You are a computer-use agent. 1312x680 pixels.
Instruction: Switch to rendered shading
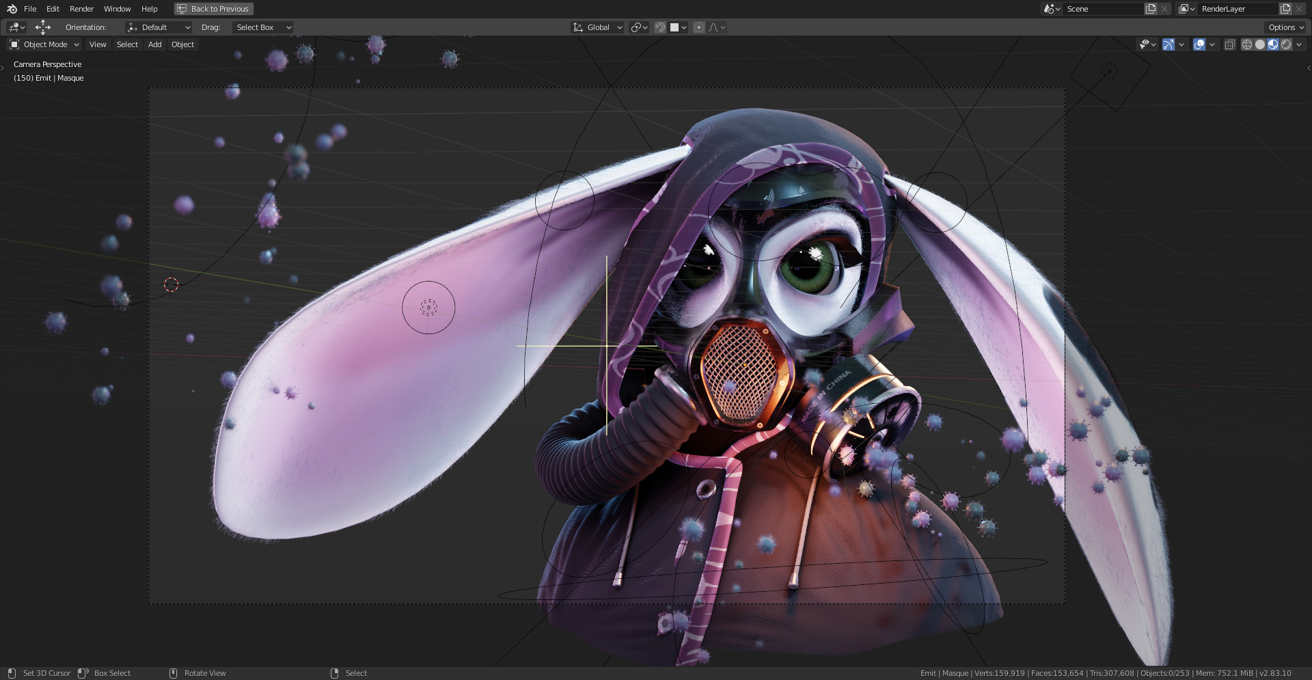pos(1286,44)
